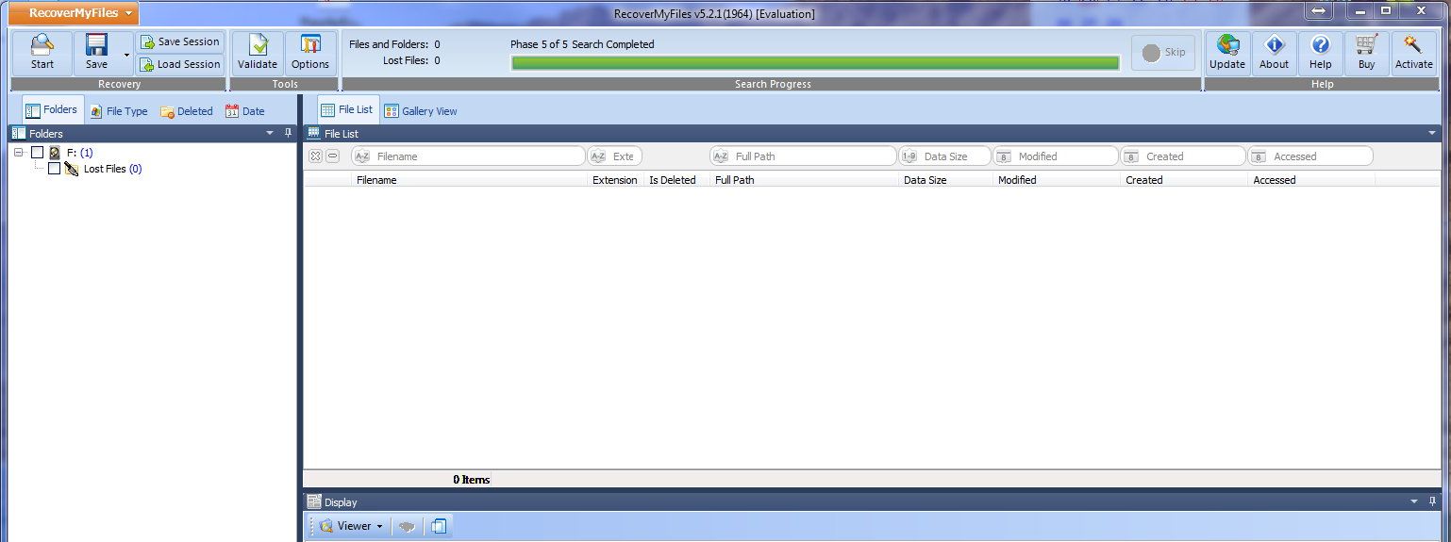Open the File List panel dropdown arrow
The image size is (1451, 542).
click(x=1432, y=134)
